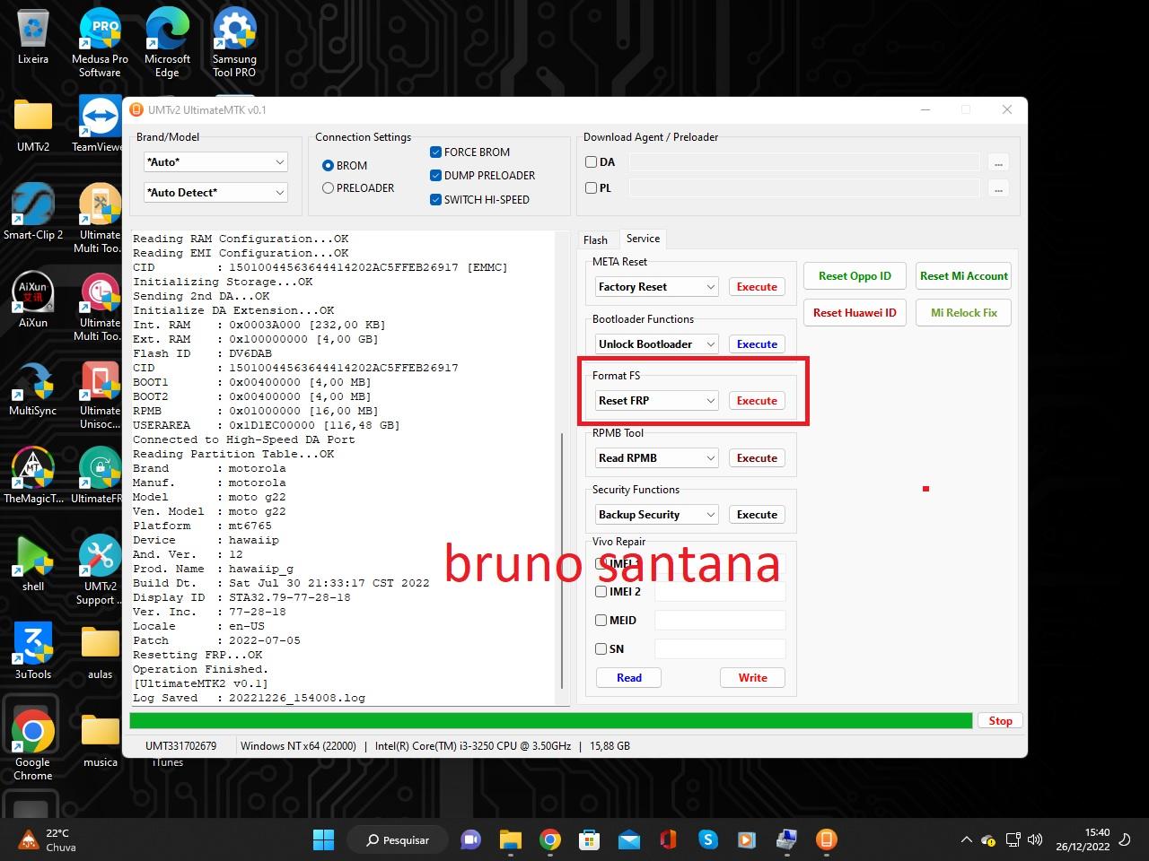Launch AiXun desktop shortcut
The image size is (1149, 861).
coord(33,300)
